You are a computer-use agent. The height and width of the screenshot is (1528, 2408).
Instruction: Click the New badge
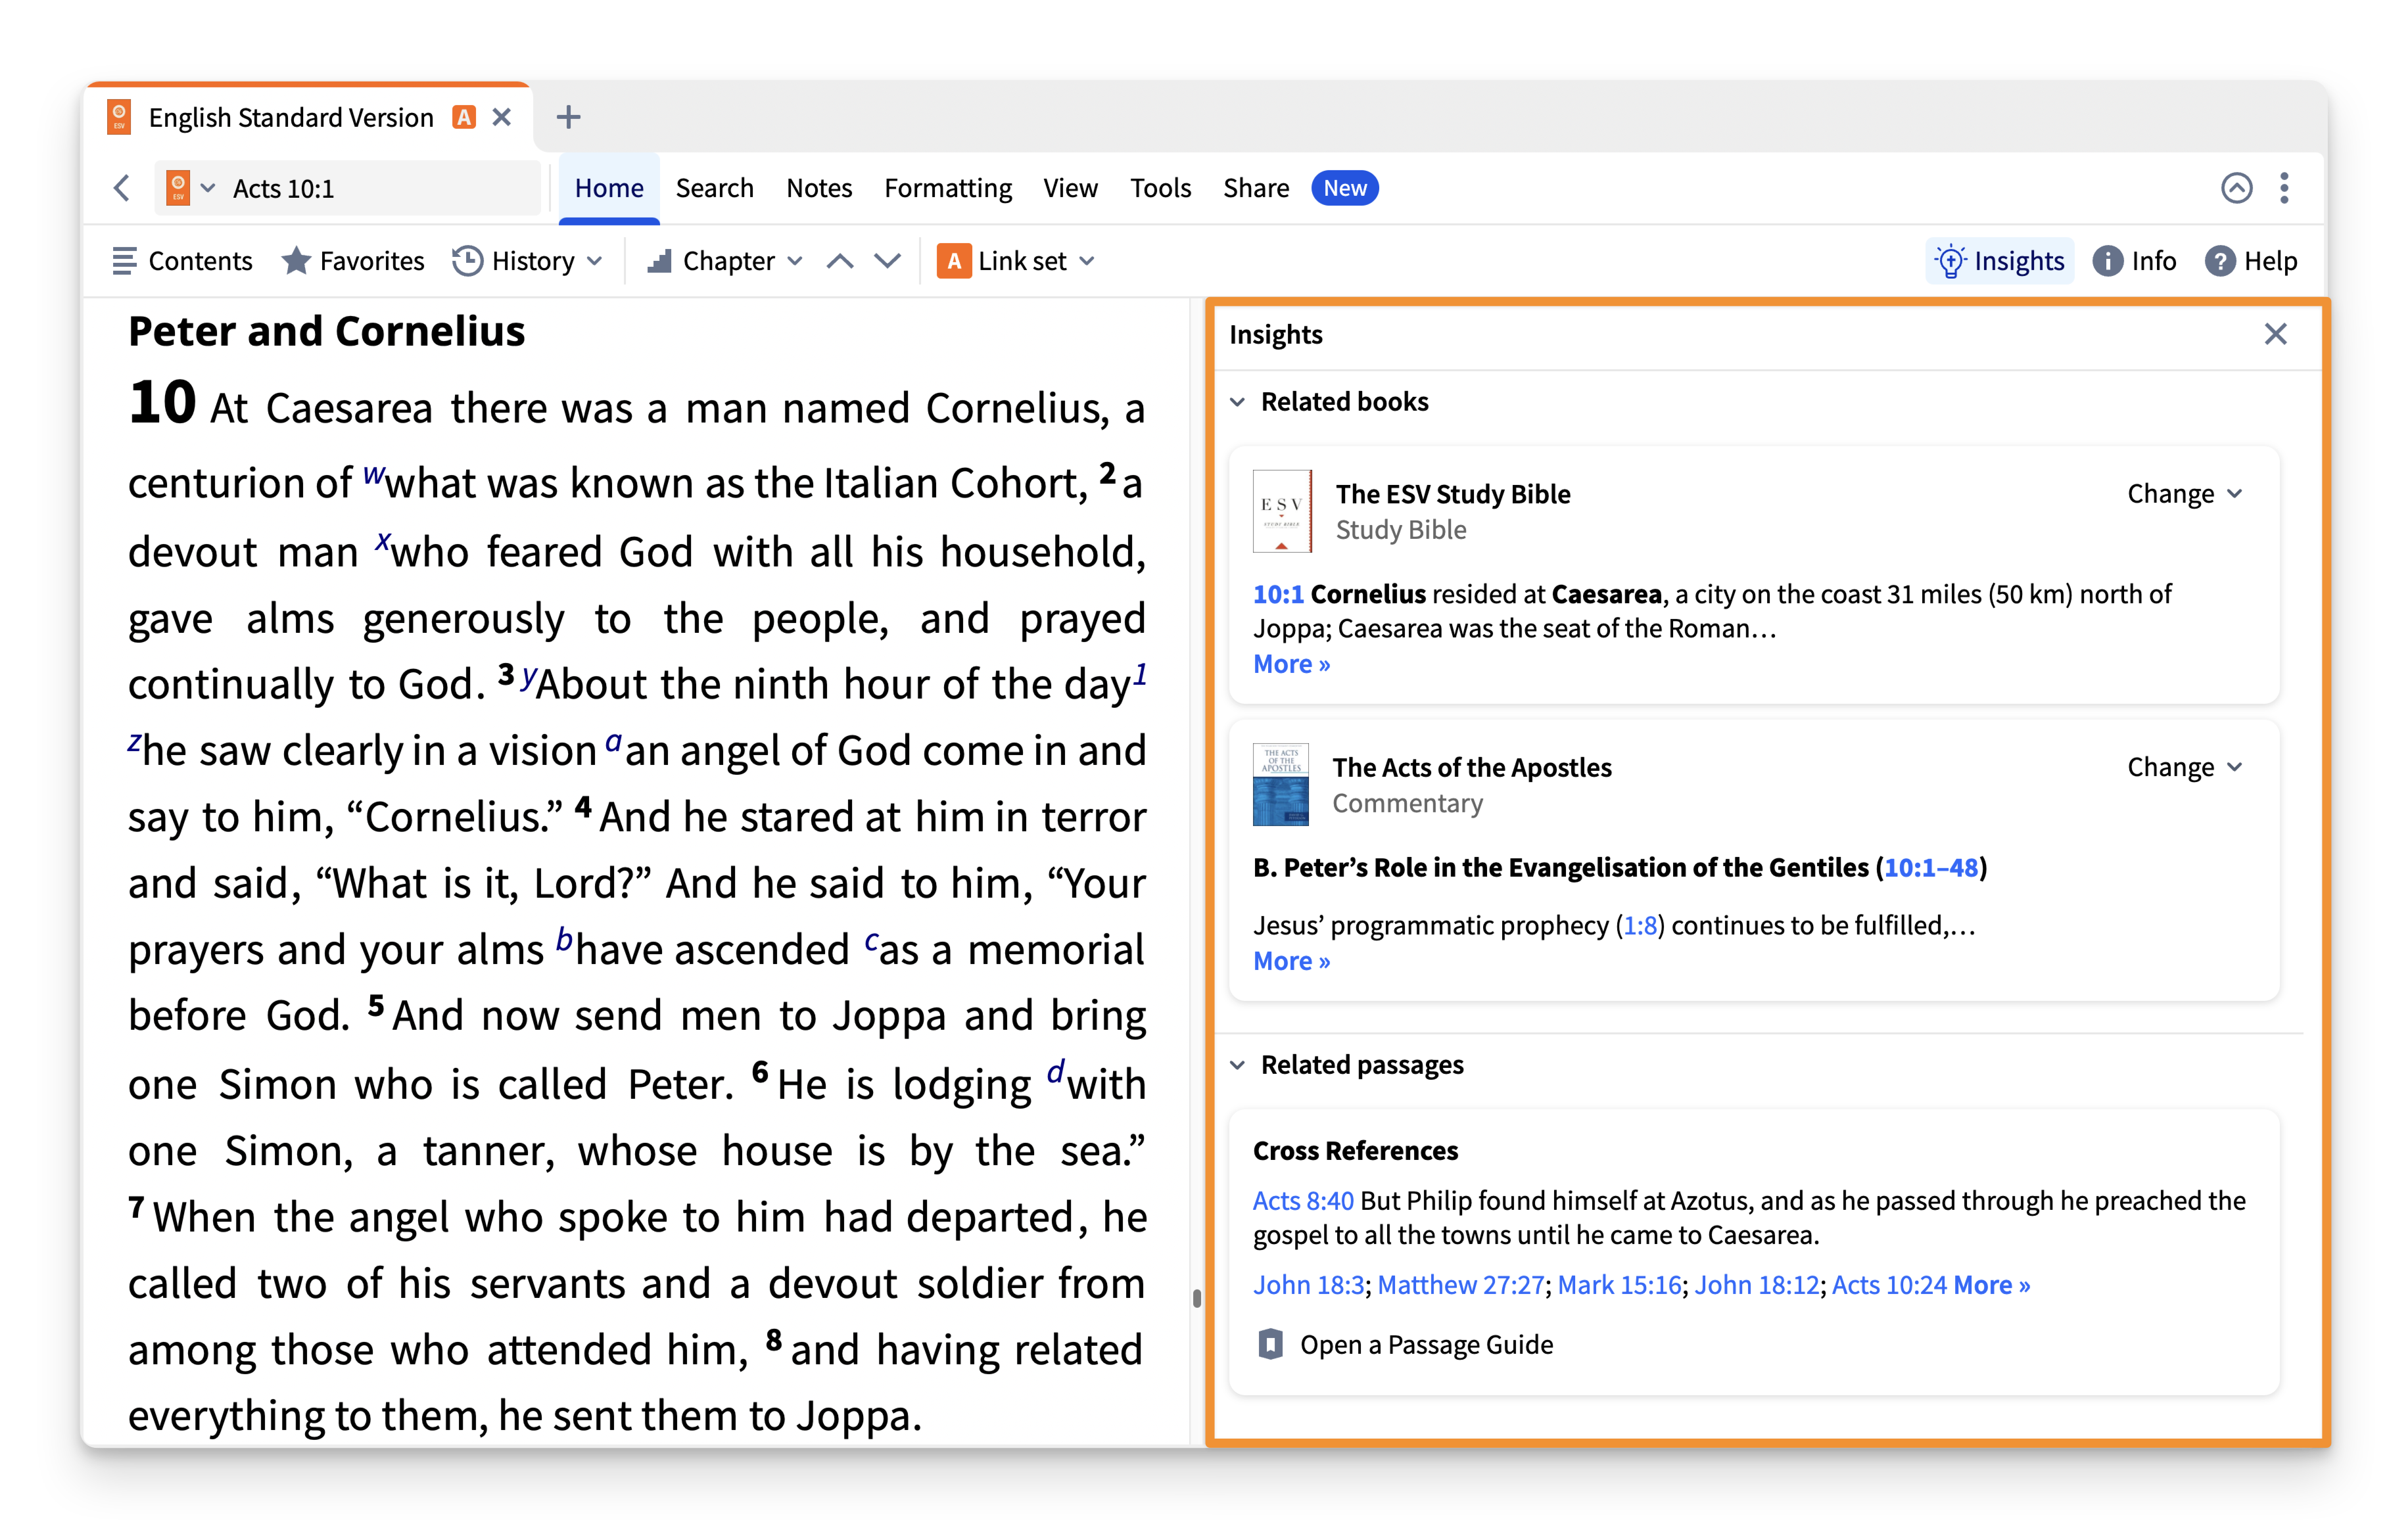pos(1345,188)
